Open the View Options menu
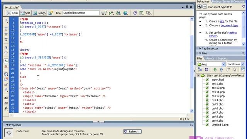The height and width of the screenshot is (139, 247). click(x=142, y=13)
